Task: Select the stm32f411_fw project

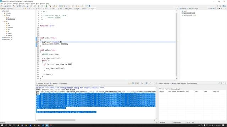Action: click(7, 40)
